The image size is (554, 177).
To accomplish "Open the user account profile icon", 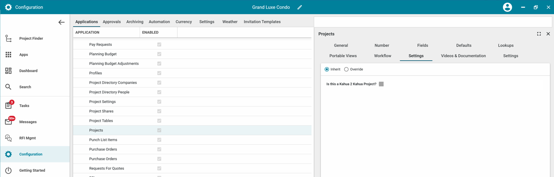I will [x=507, y=7].
